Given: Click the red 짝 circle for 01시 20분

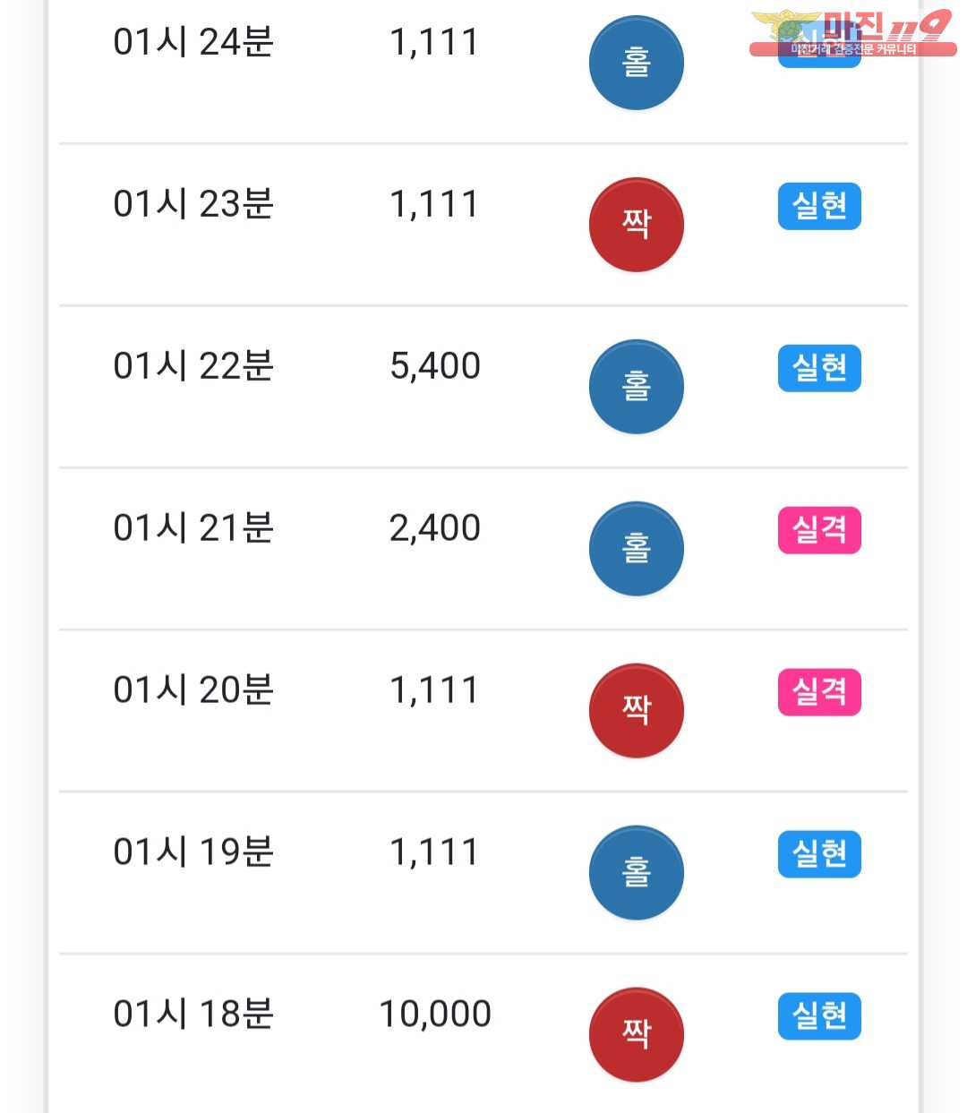Looking at the screenshot, I should [636, 711].
